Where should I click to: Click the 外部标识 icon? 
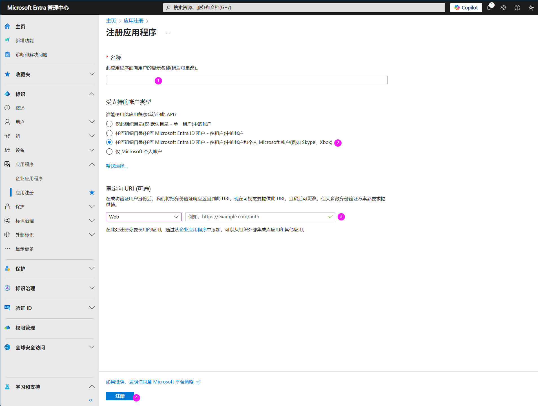[x=7, y=235]
